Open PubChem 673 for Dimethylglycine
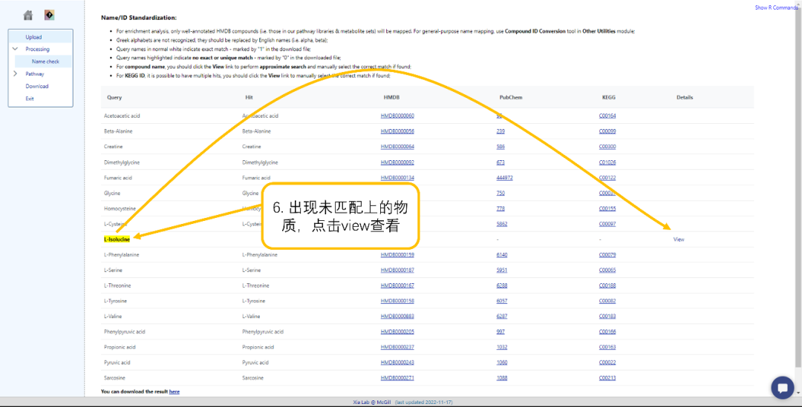This screenshot has height=407, width=802. (x=501, y=162)
